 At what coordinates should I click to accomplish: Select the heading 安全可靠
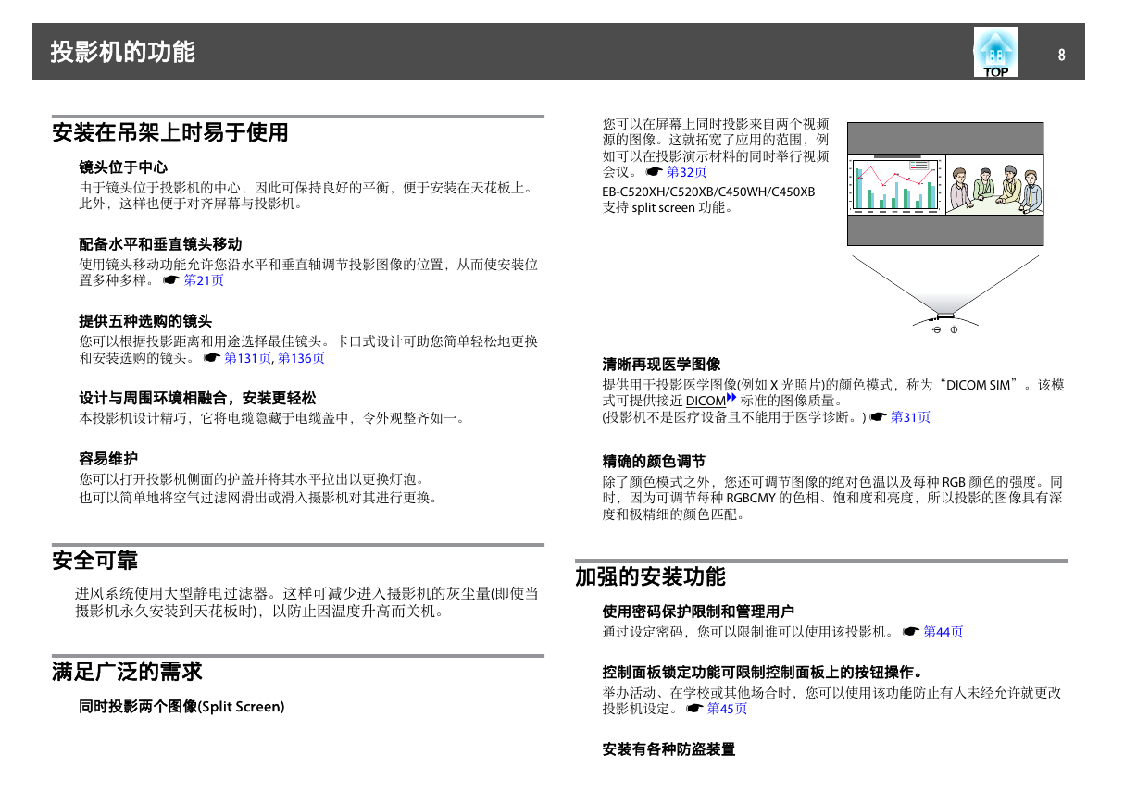(x=94, y=561)
